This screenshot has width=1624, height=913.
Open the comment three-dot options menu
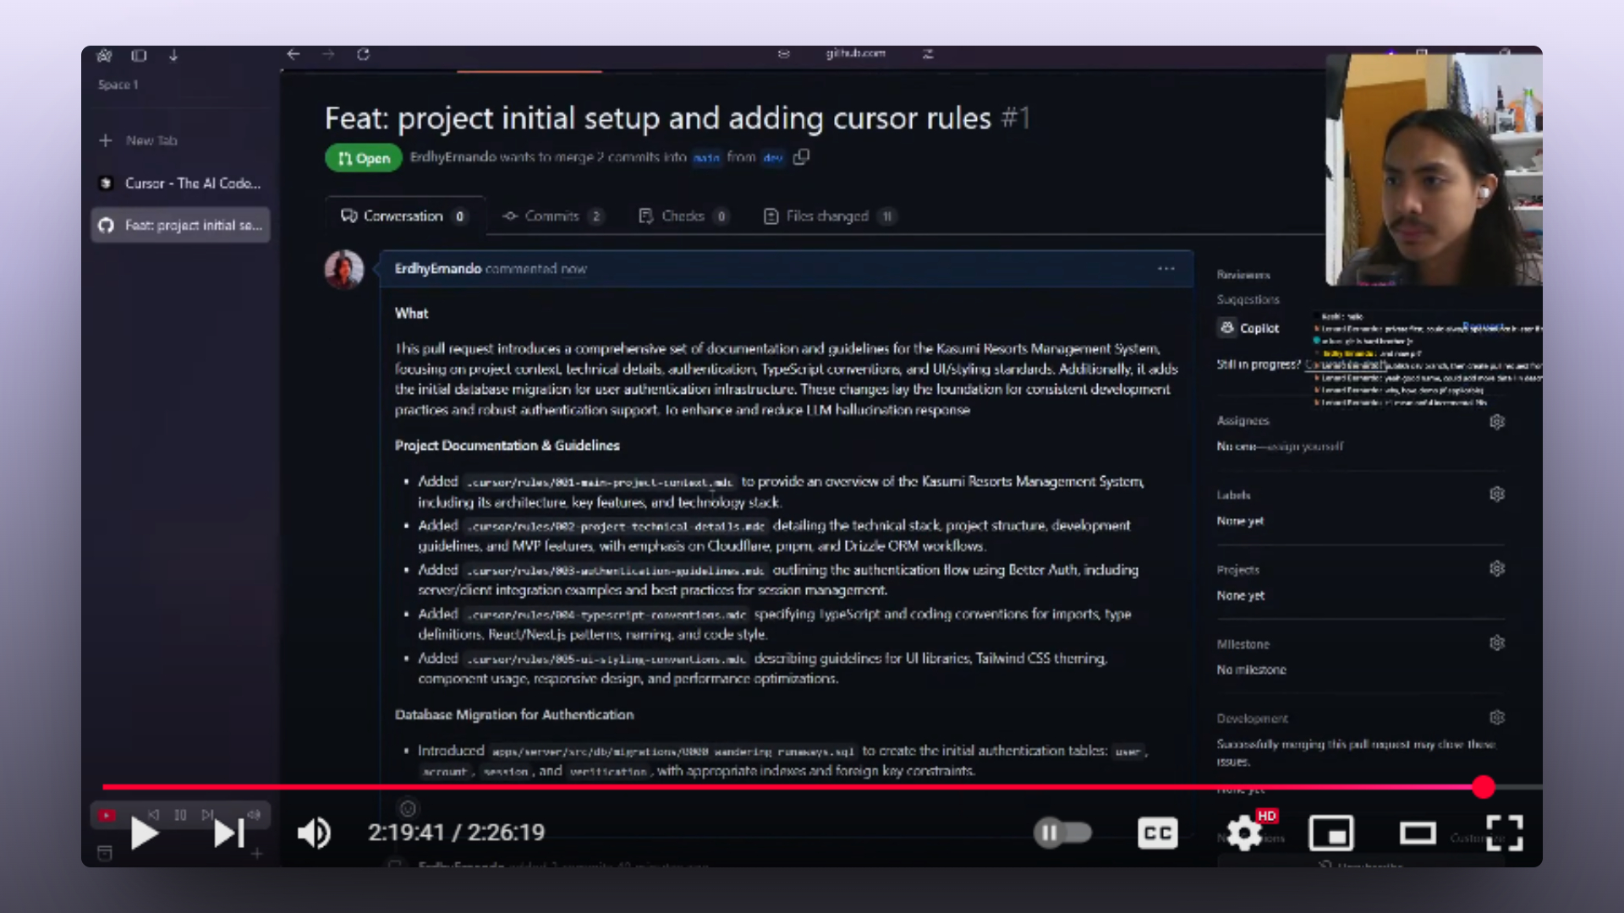(x=1166, y=269)
